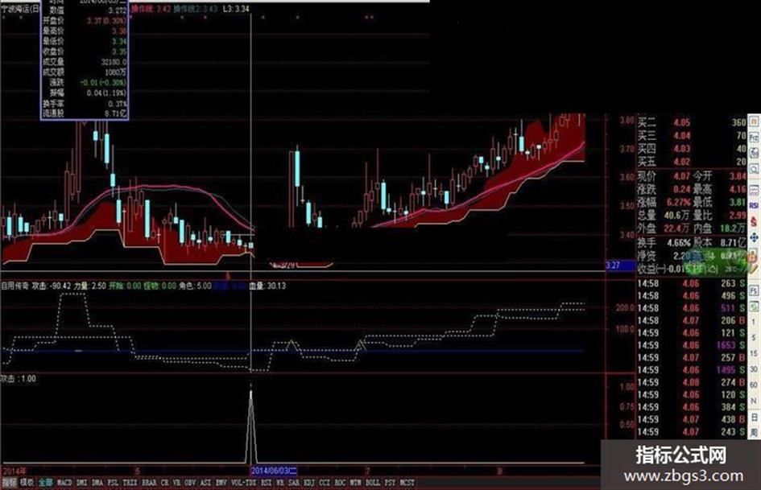Select the DMI indicator tab

pos(81,482)
